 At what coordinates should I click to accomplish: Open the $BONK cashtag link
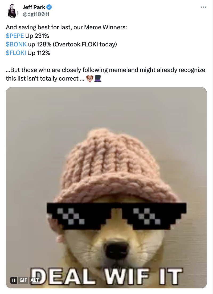click(16, 44)
